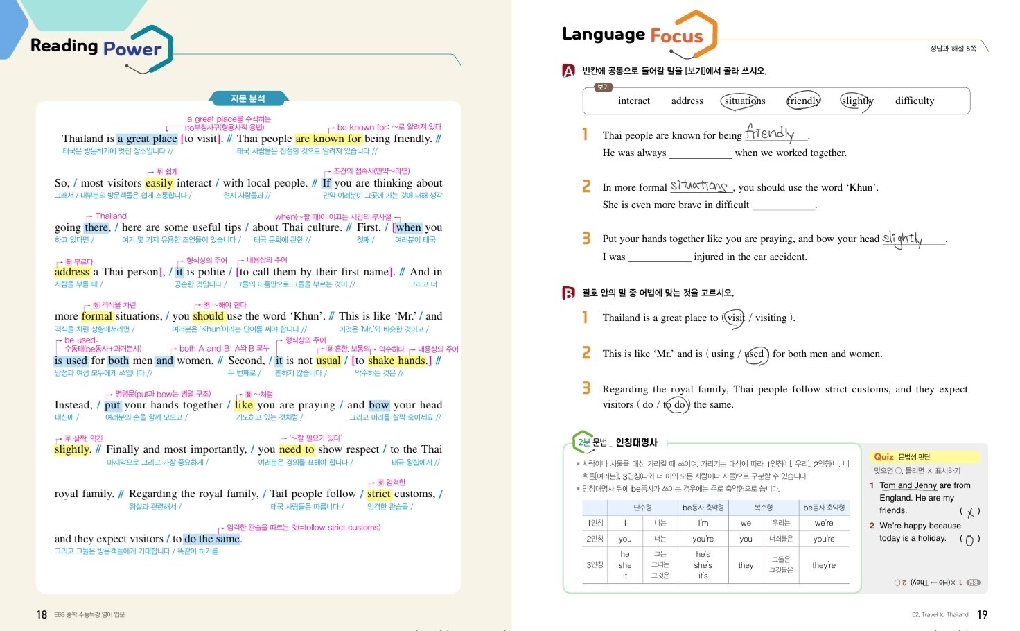The width and height of the screenshot is (1020, 631).
Task: Click the 'be known for' pink annotation
Action: click(389, 127)
